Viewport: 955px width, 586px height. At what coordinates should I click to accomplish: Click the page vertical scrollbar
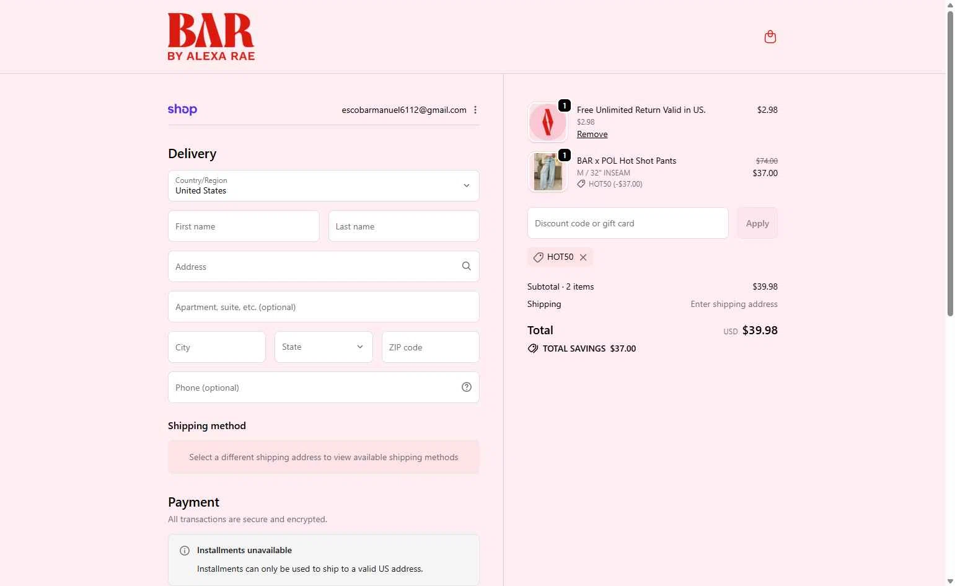pos(950,164)
